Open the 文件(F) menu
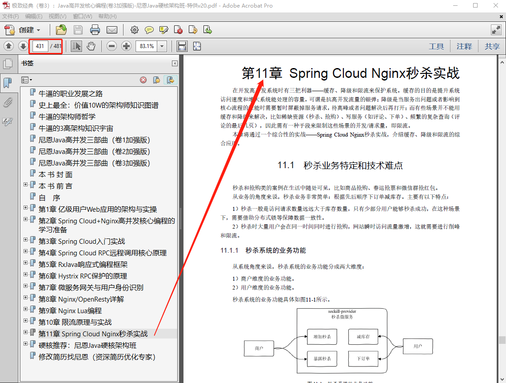The height and width of the screenshot is (383, 506). coord(11,16)
